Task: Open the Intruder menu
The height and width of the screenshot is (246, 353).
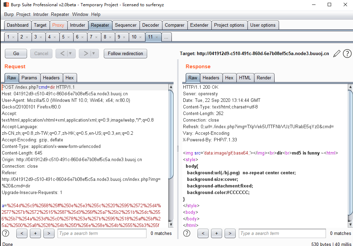Action: click(41, 14)
